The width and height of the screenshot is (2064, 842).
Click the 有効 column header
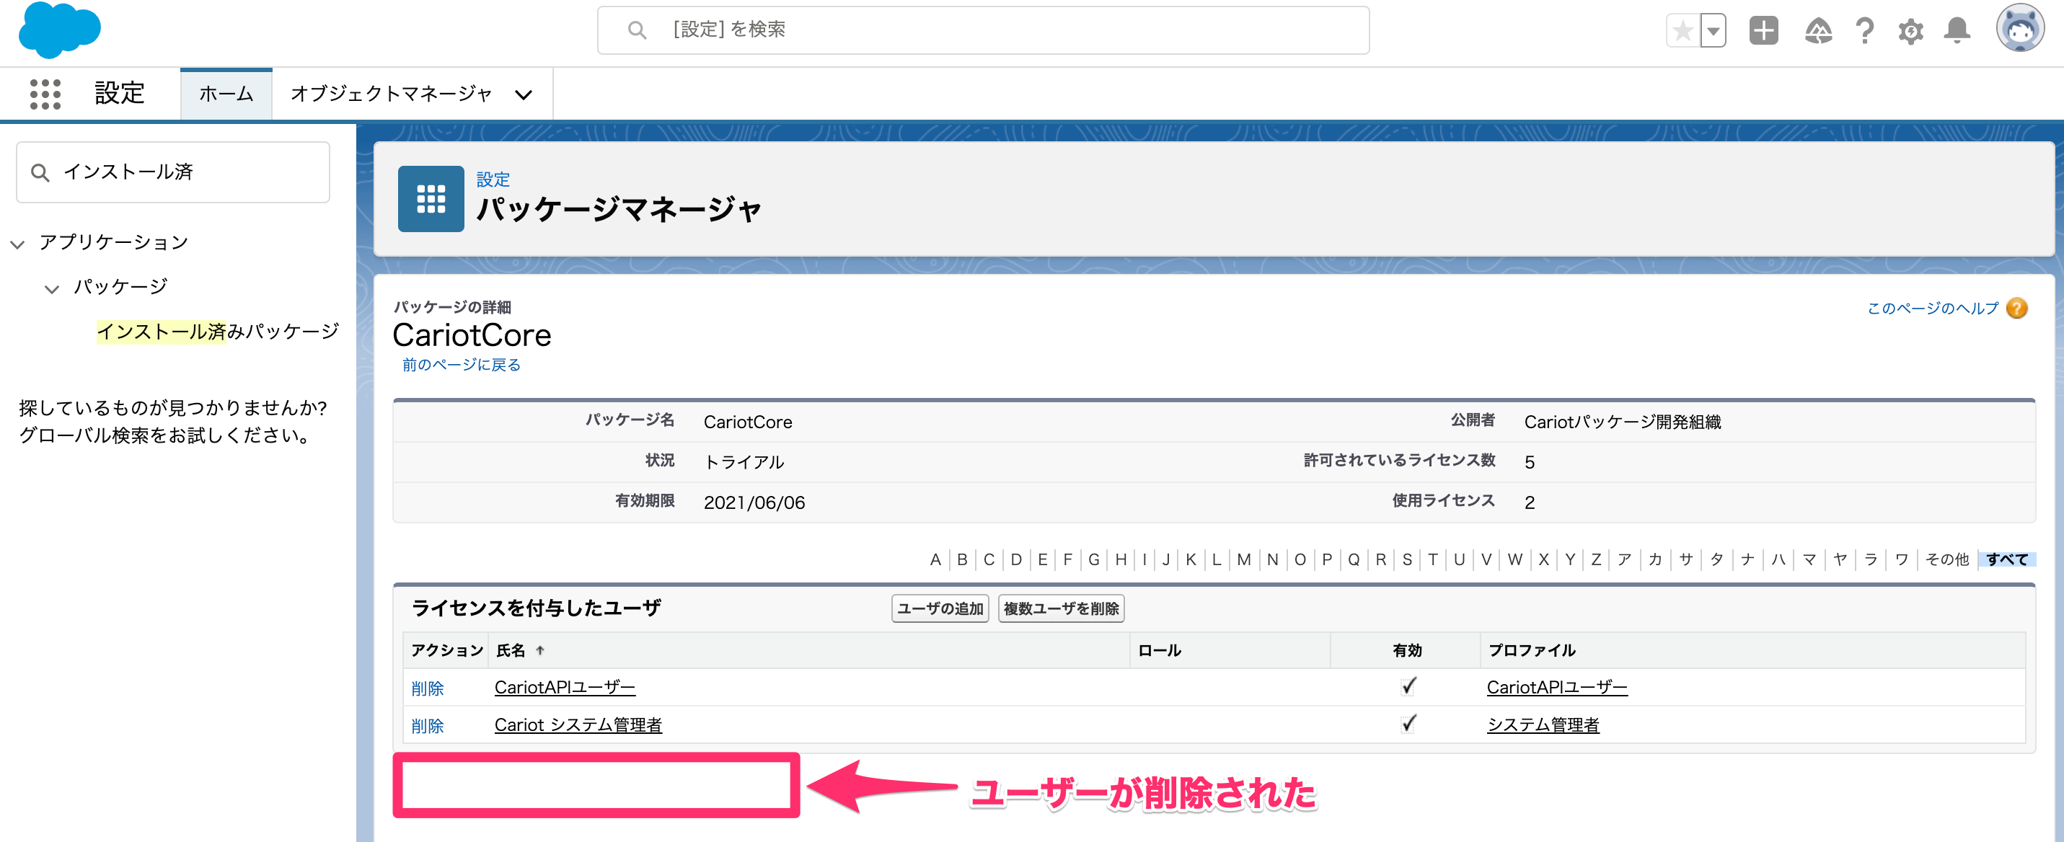(x=1406, y=650)
